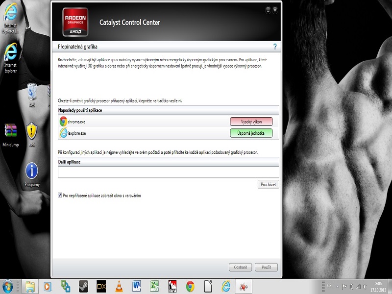Viewport: 392px width, 294px height.
Task: Open the Programy desktop shortcut
Action: (x=32, y=171)
